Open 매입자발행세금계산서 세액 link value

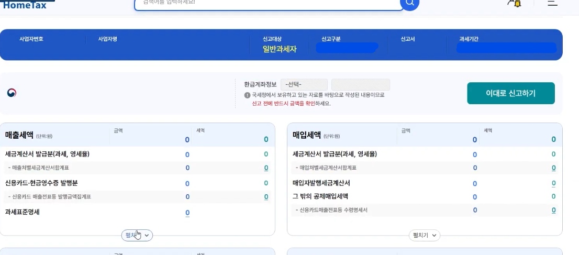(553, 183)
